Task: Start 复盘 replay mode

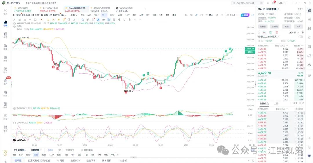Action: (x=44, y=15)
